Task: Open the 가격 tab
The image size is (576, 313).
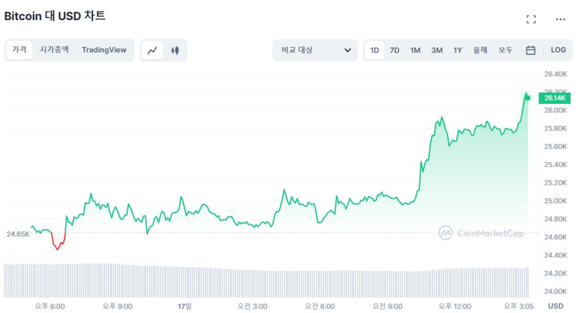Action: [x=19, y=50]
